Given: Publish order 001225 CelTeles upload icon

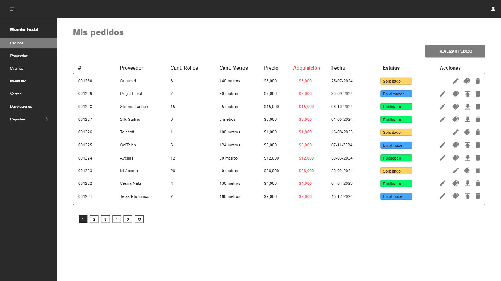Looking at the screenshot, I should 467,145.
